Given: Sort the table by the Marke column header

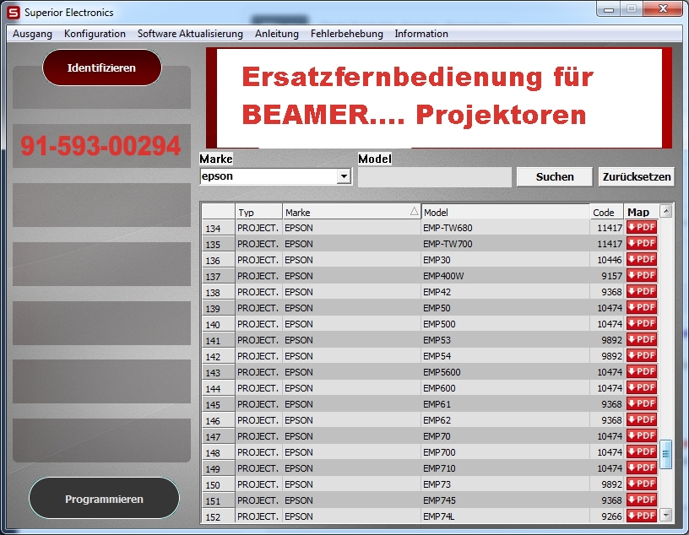Looking at the screenshot, I should tap(351, 213).
